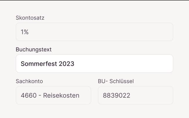Select the BU- Schlüssel input field

pos(135,95)
